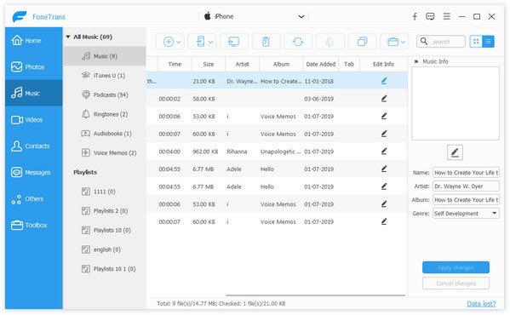Image resolution: width=510 pixels, height=315 pixels.
Task: Click the ringtone bell toolbar icon
Action: (x=329, y=42)
